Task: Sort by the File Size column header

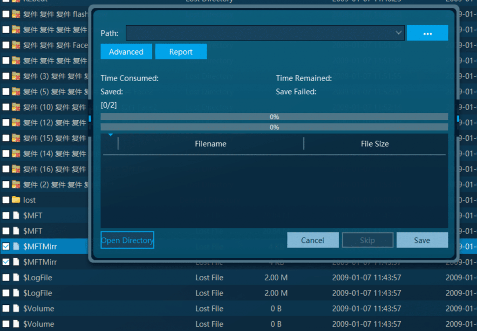Action: point(375,144)
